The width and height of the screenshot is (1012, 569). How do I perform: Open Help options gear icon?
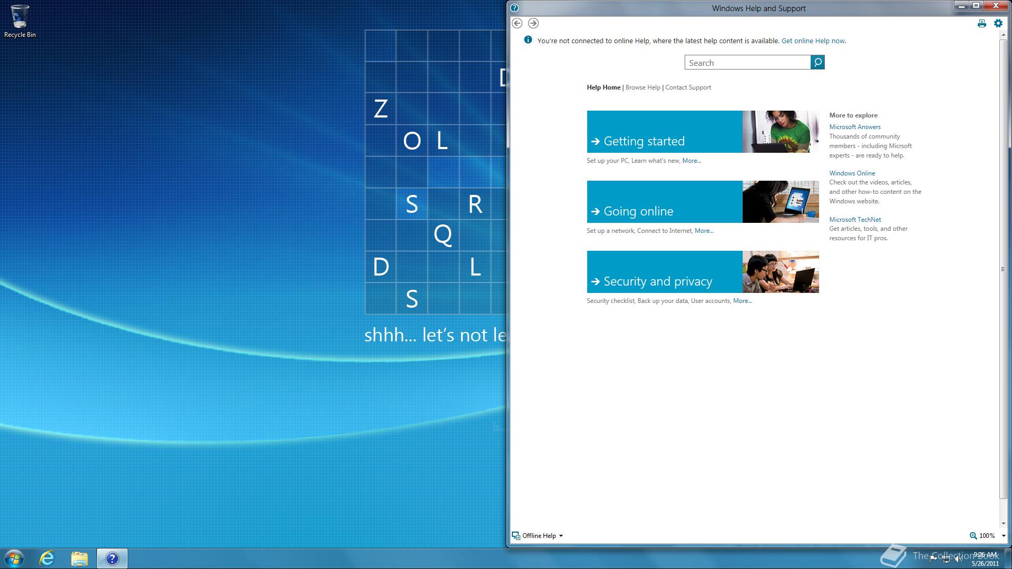[998, 23]
